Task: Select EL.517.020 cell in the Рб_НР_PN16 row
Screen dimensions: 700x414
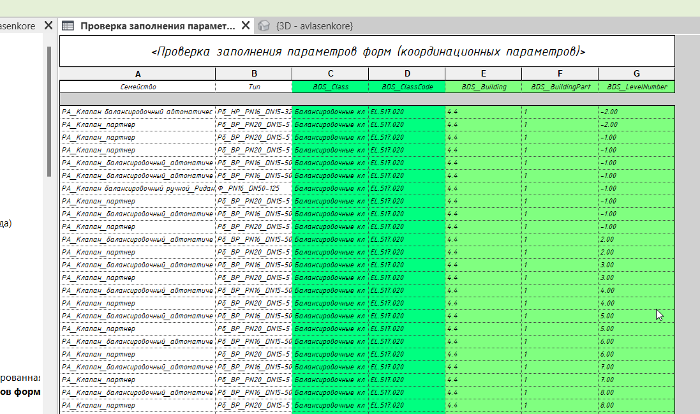Action: (406, 112)
